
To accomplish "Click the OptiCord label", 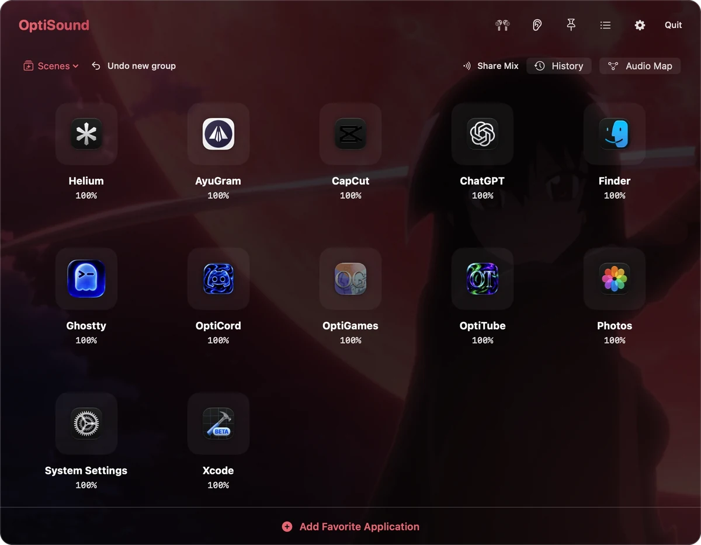I will 218,326.
